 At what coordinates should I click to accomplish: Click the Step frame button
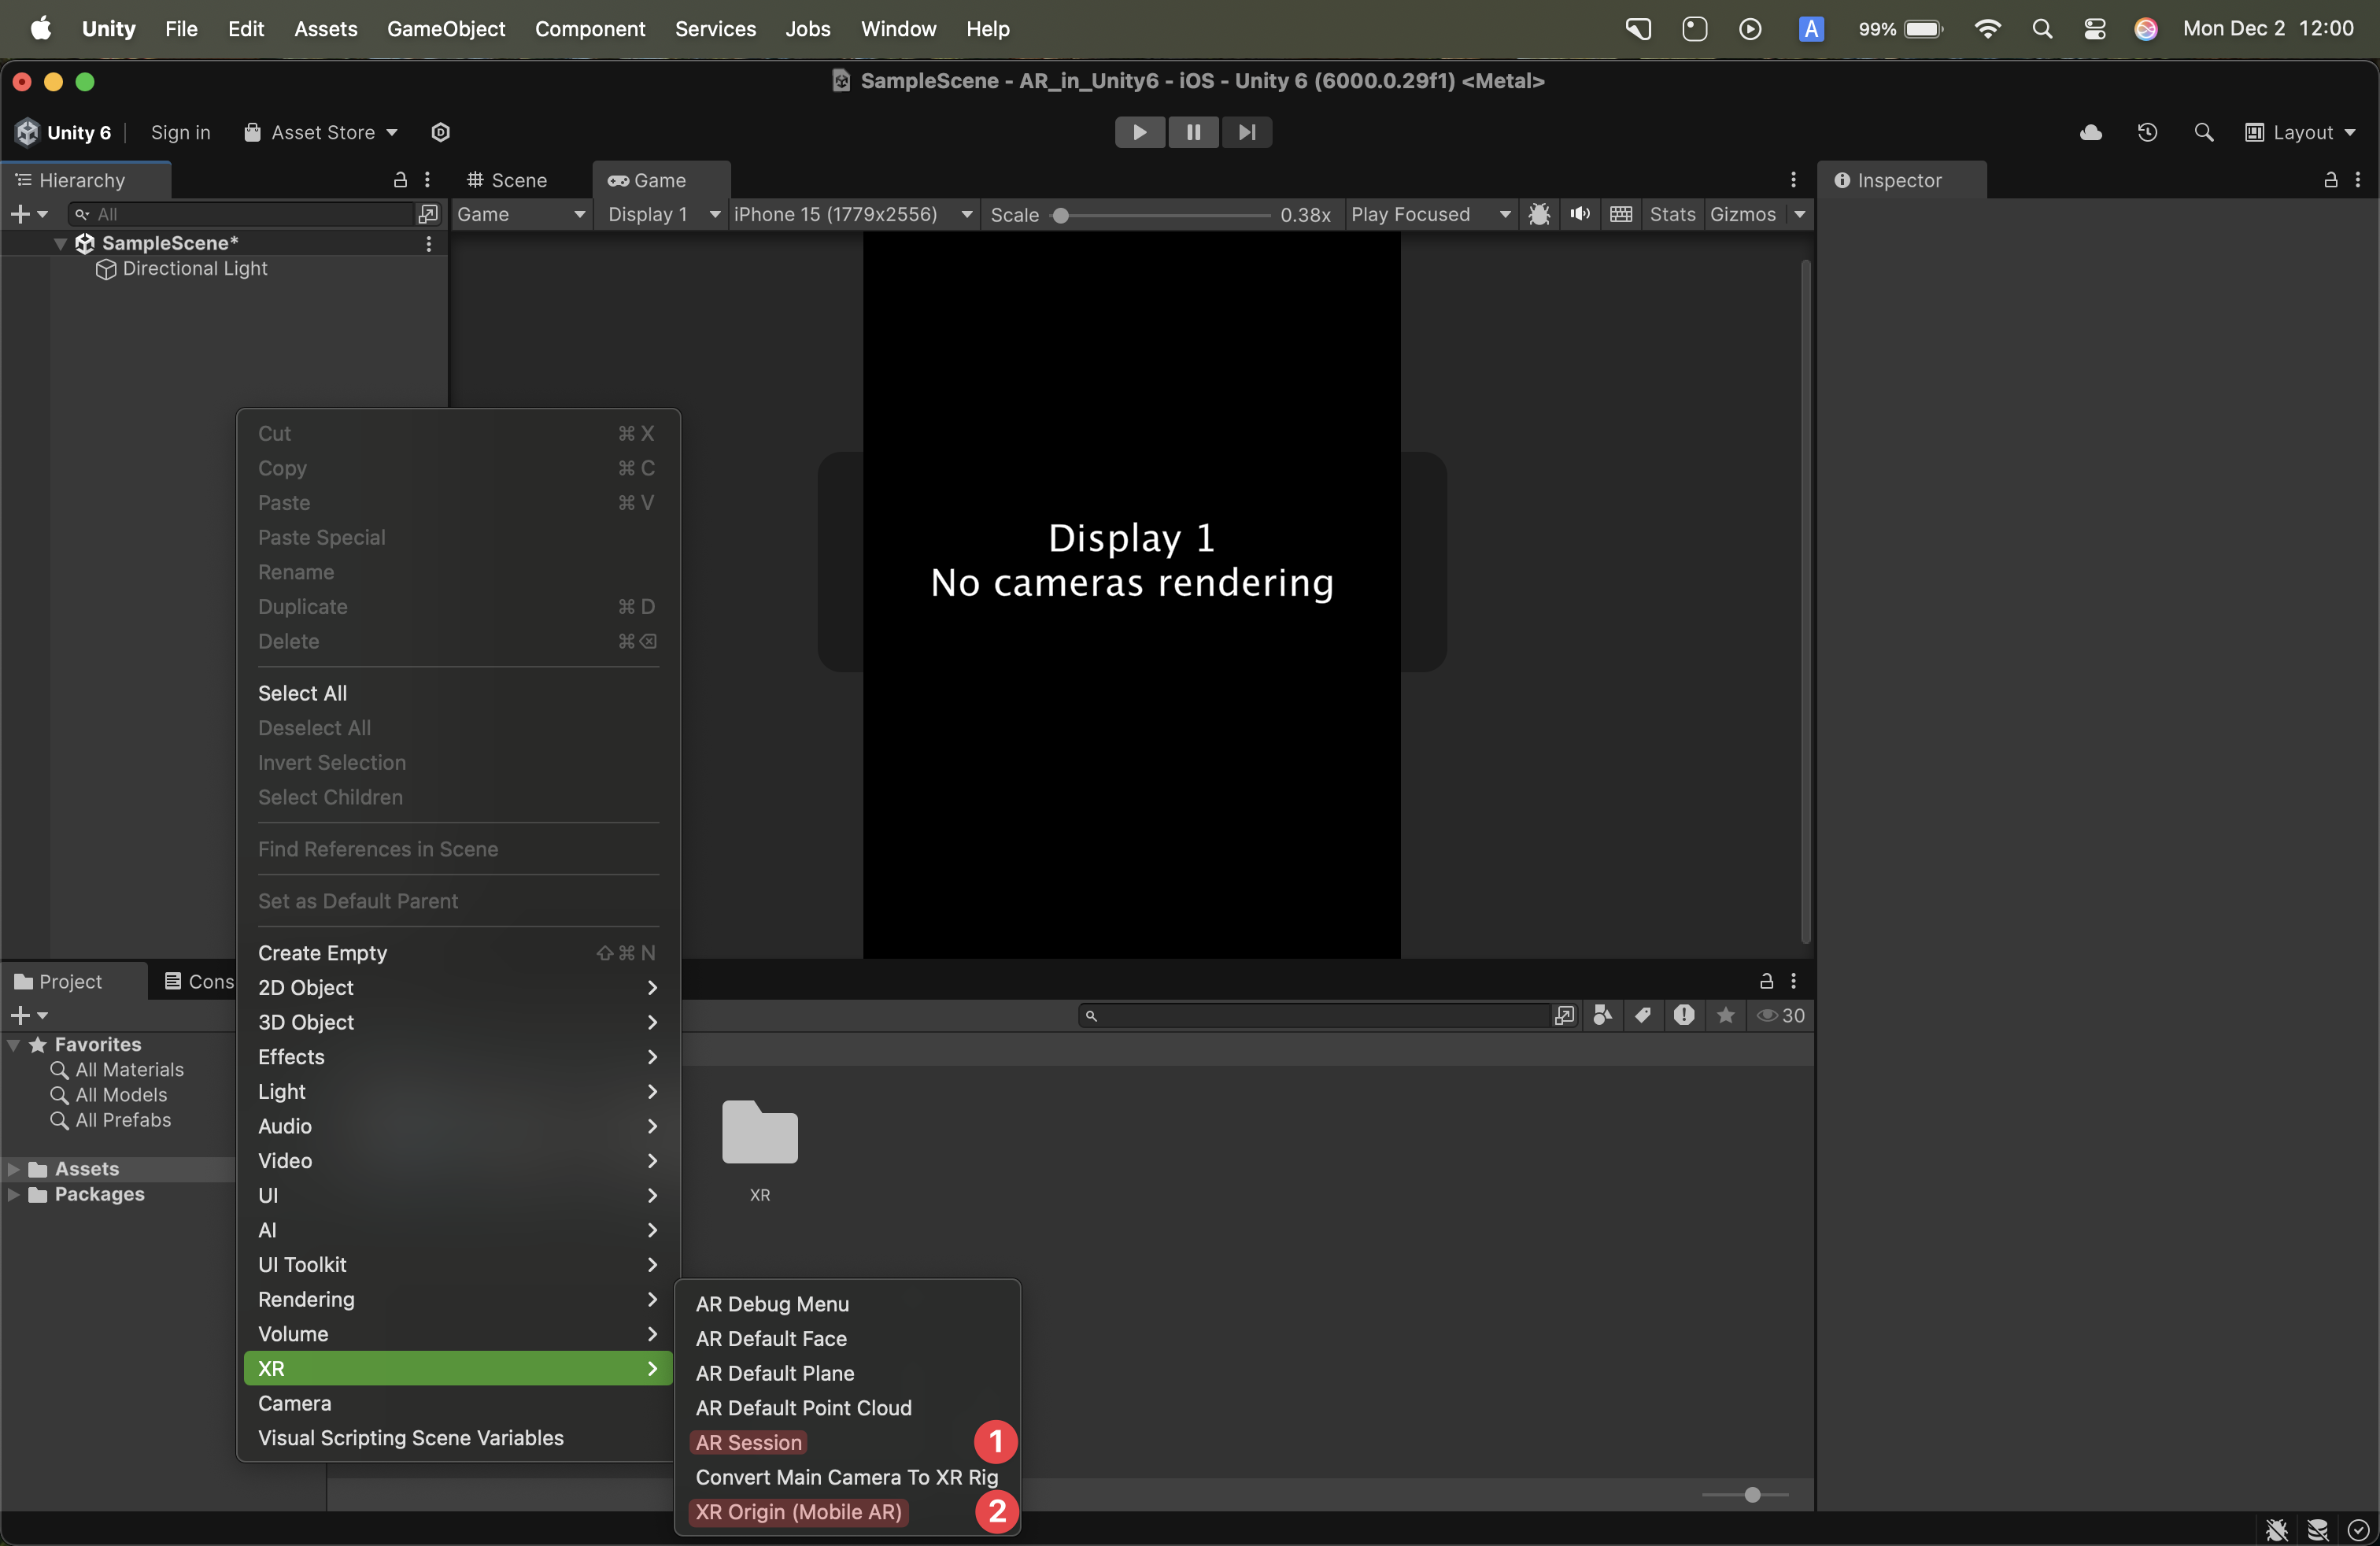[1246, 132]
